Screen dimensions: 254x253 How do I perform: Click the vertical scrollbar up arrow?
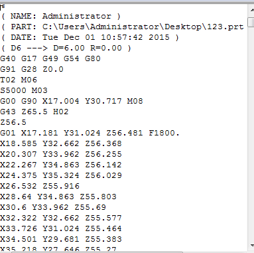[251, 10]
